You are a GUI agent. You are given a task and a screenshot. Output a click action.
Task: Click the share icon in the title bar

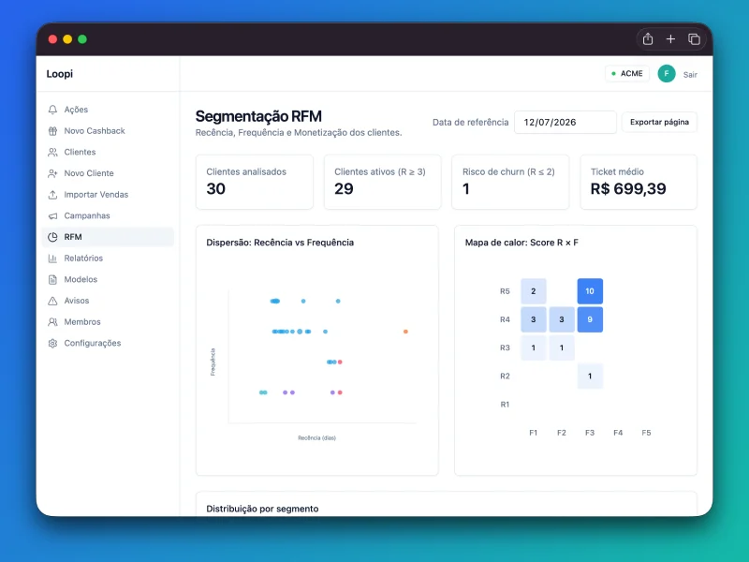click(648, 38)
